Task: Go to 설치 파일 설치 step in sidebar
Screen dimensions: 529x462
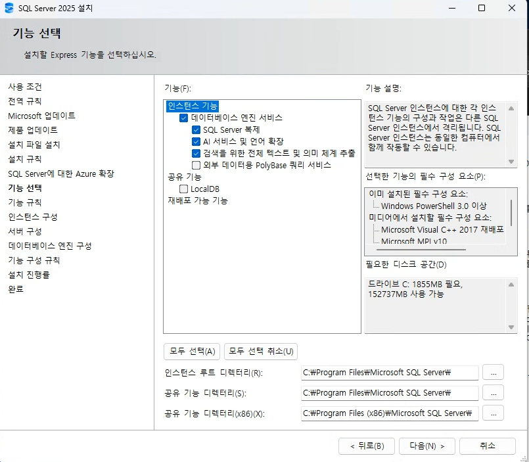Action: click(34, 145)
